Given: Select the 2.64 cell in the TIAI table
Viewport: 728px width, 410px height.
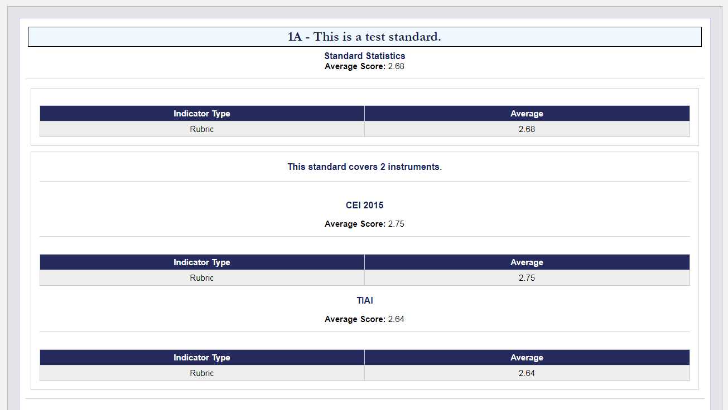Looking at the screenshot, I should [527, 373].
